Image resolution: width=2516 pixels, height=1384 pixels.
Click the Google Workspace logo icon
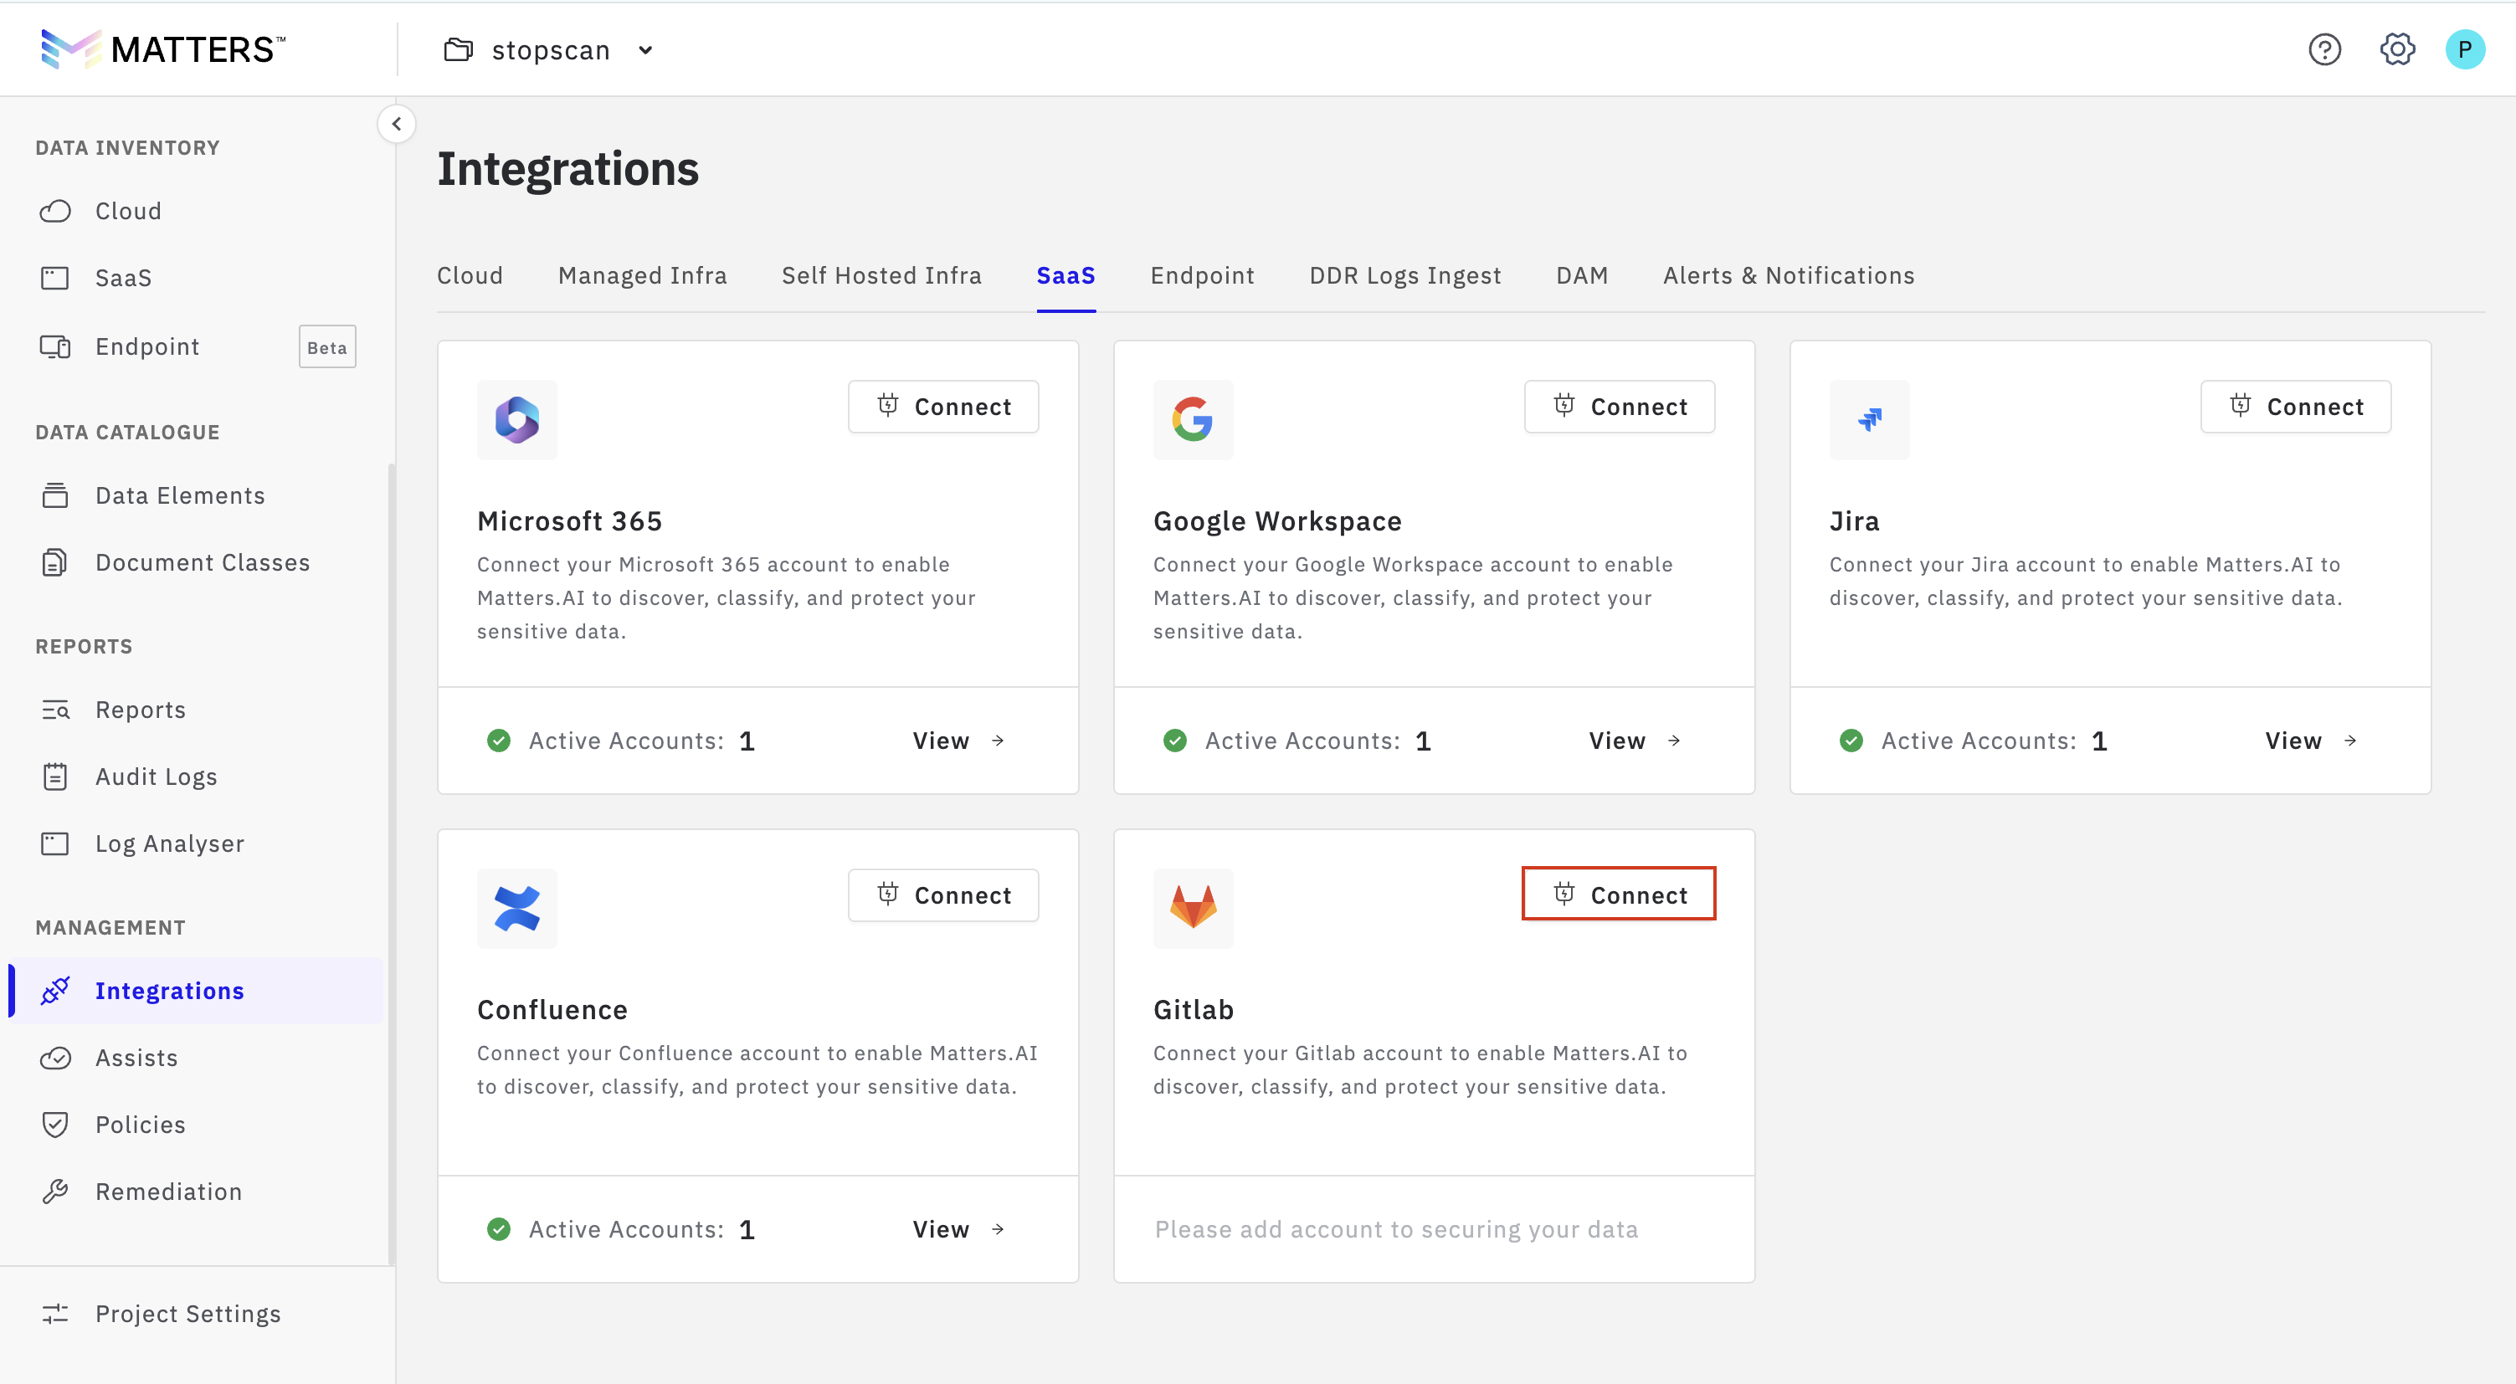(x=1193, y=420)
